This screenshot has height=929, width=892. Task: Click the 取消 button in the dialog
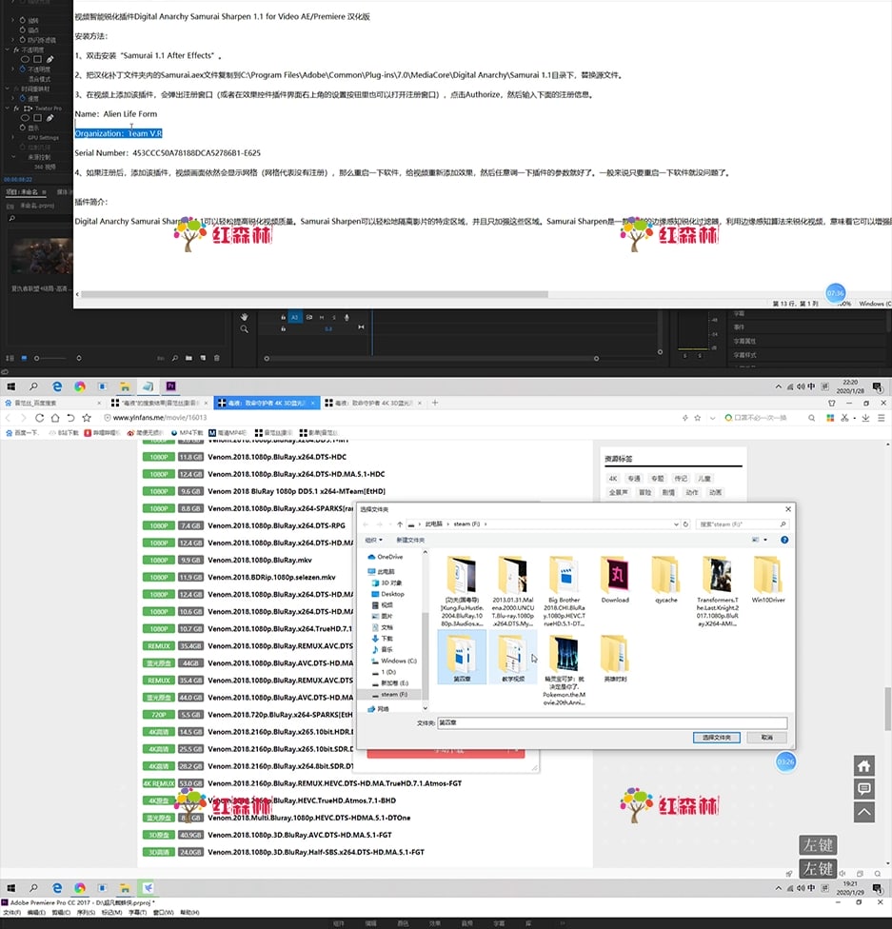click(x=767, y=738)
